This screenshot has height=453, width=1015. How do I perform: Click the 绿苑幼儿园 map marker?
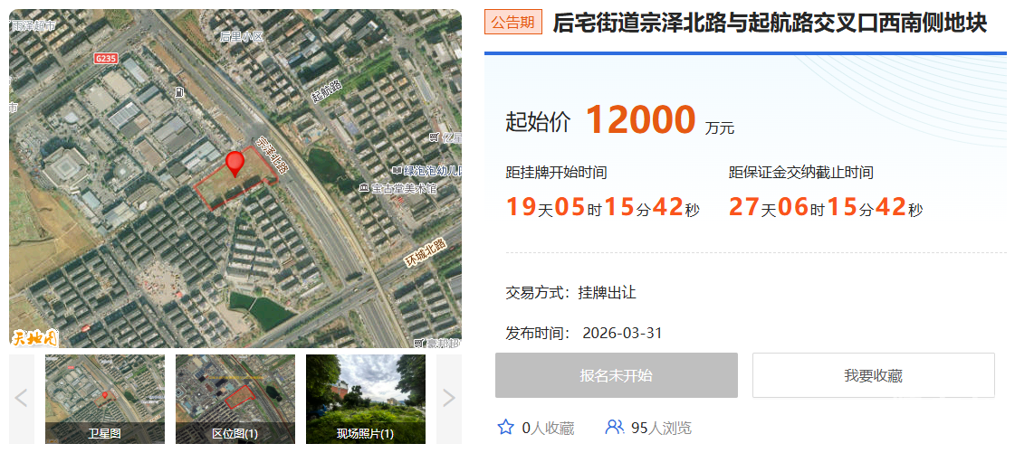[396, 170]
